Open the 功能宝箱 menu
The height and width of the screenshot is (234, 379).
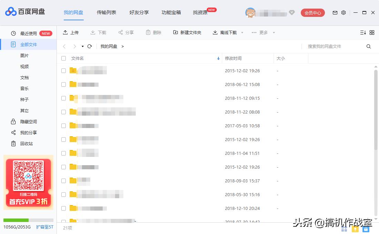(171, 12)
